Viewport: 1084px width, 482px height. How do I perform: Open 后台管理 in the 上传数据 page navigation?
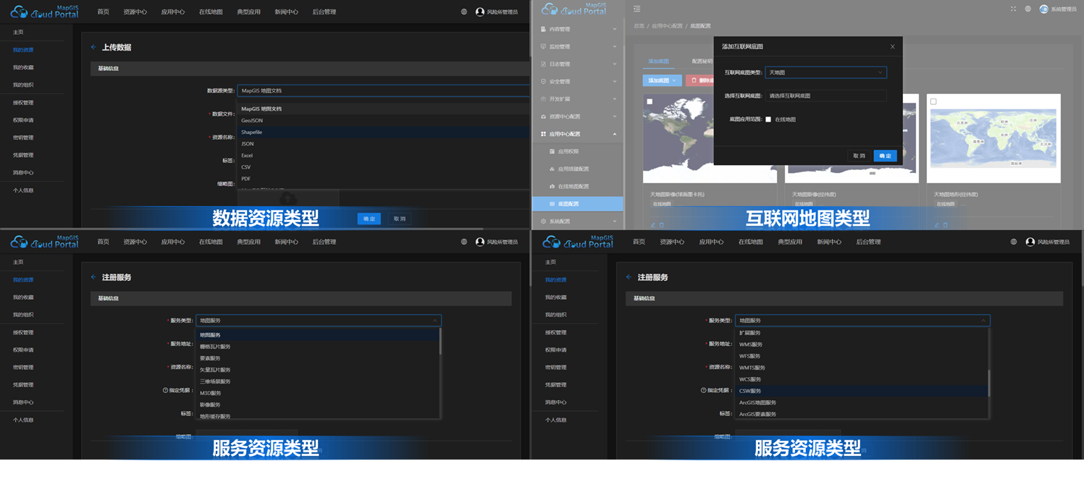(x=324, y=12)
